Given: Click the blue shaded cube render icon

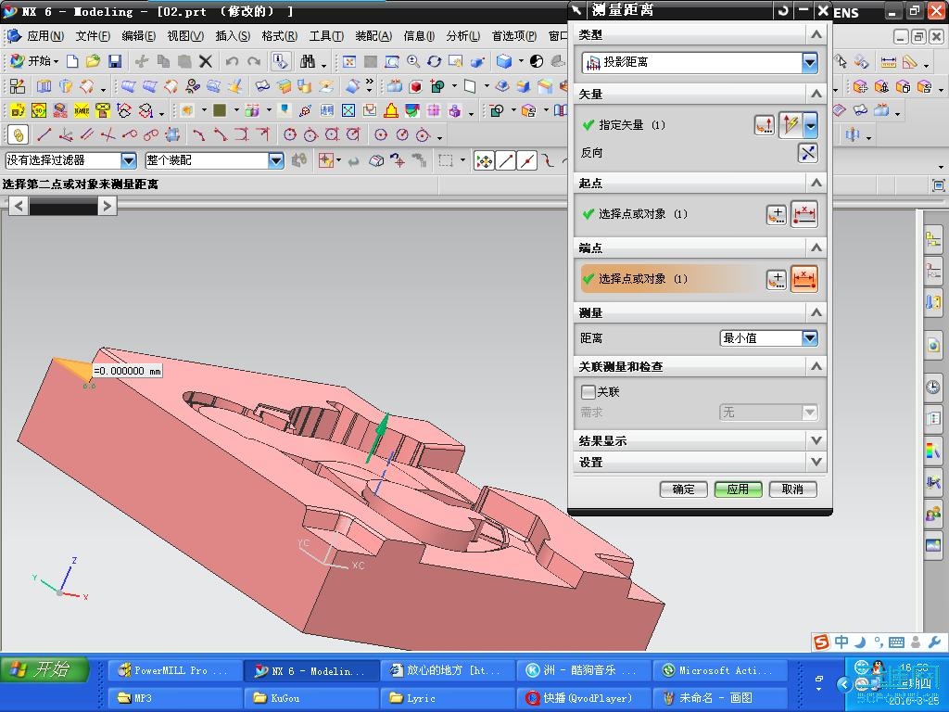Looking at the screenshot, I should (x=503, y=61).
